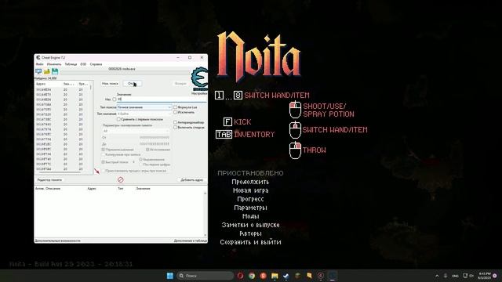This screenshot has height=282, width=502.
Task: Open Cheat Engine settings logo
Action: point(199,78)
